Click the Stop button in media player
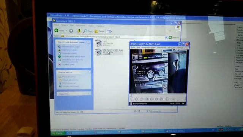The width and height of the screenshot is (243, 137). (141, 99)
